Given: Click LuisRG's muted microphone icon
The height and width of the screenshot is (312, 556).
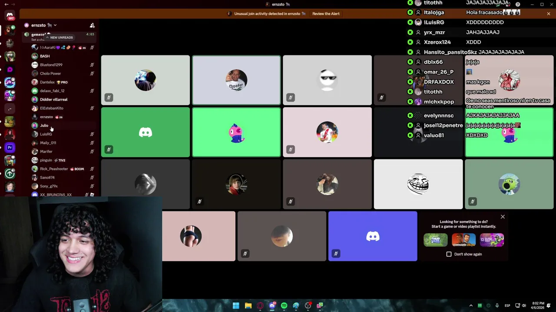Looking at the screenshot, I should tap(92, 134).
